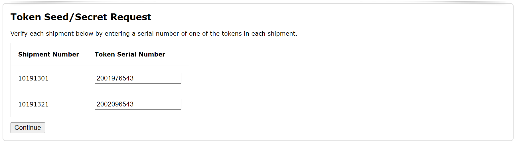This screenshot has height=143, width=517.
Task: Click the Continue button
Action: pyautogui.click(x=28, y=128)
